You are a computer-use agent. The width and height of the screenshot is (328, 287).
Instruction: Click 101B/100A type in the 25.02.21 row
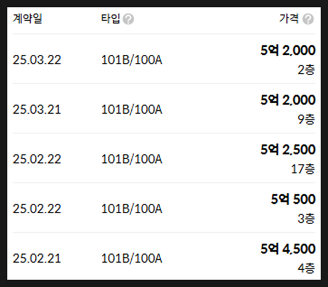(x=131, y=258)
